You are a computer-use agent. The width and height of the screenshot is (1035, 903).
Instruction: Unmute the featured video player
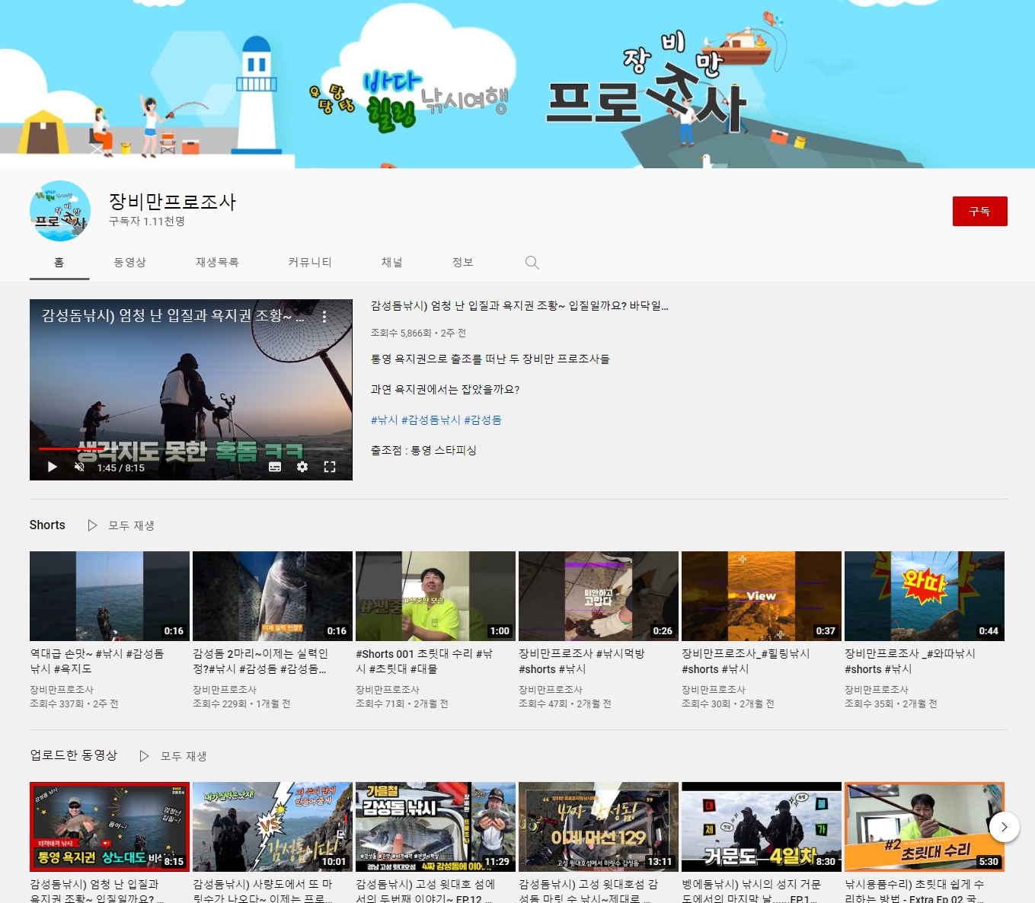pos(79,467)
